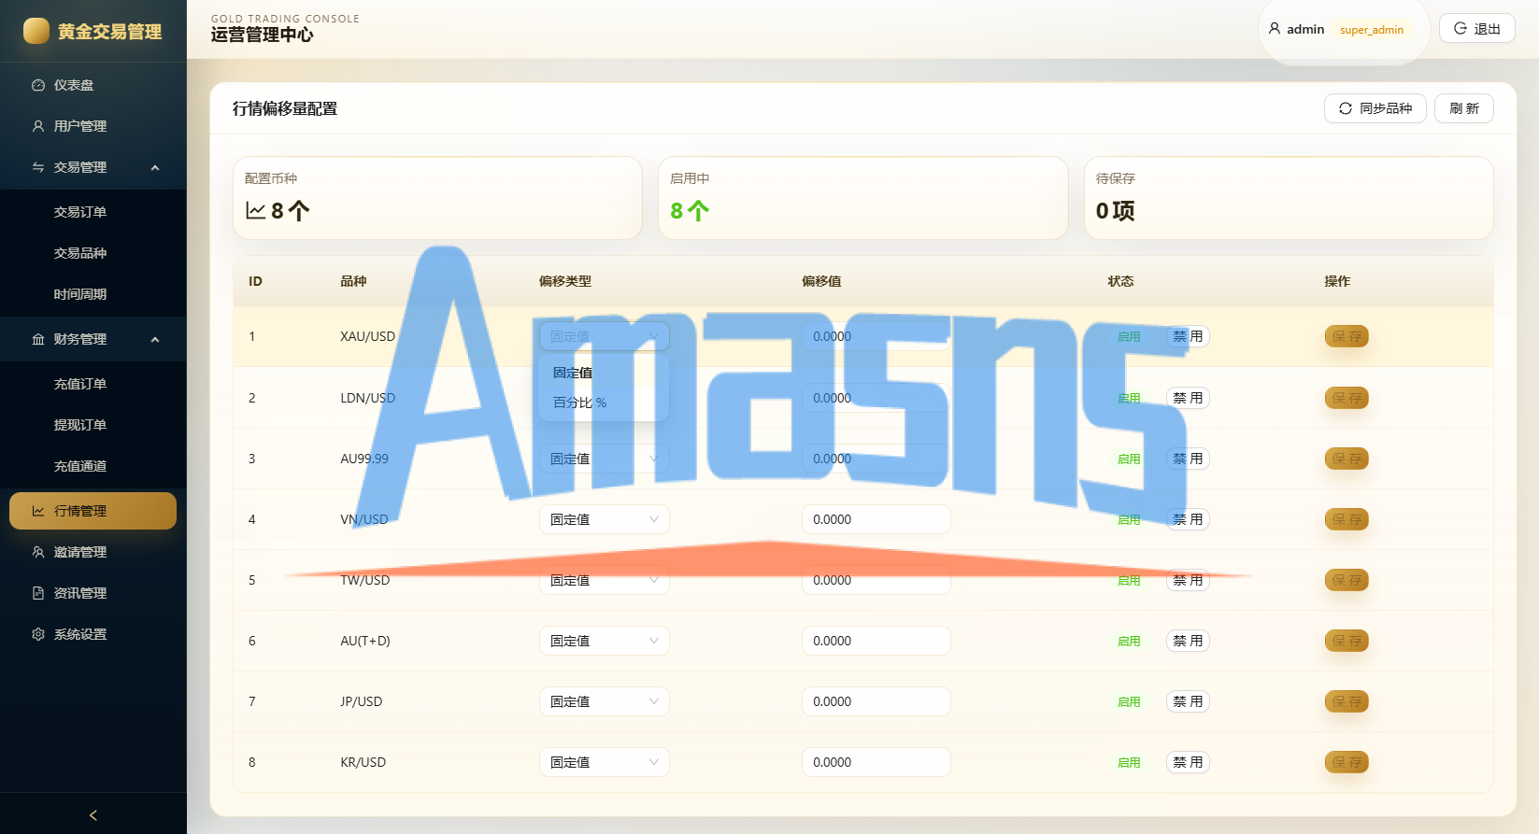Screen dimensions: 1539x834
Task: Open 仪表盘 menu item
Action: pyautogui.click(x=93, y=85)
